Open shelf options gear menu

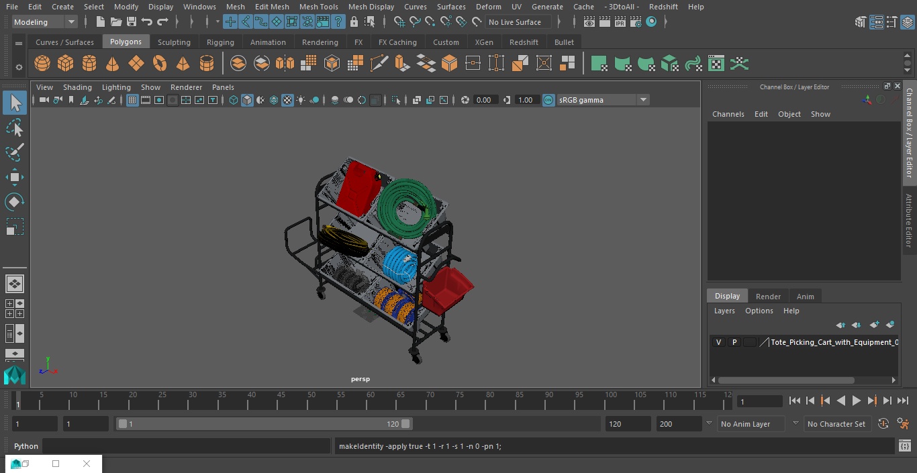pyautogui.click(x=19, y=66)
